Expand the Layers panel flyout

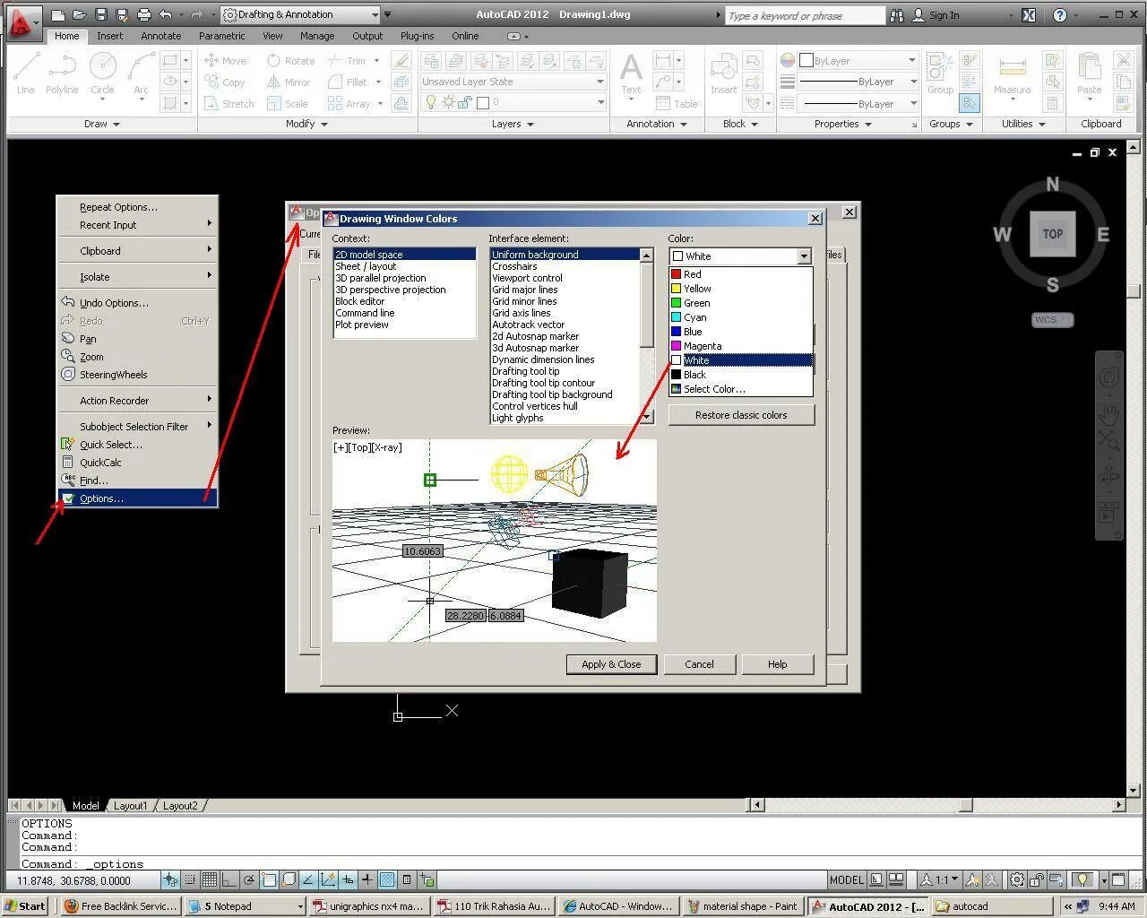pos(513,124)
